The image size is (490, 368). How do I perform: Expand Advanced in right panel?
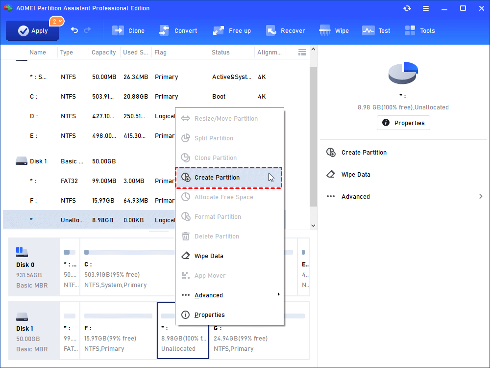pos(356,197)
